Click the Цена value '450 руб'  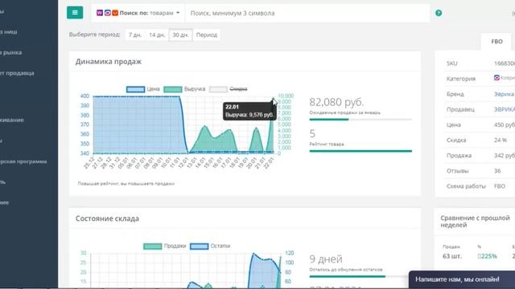(x=505, y=125)
